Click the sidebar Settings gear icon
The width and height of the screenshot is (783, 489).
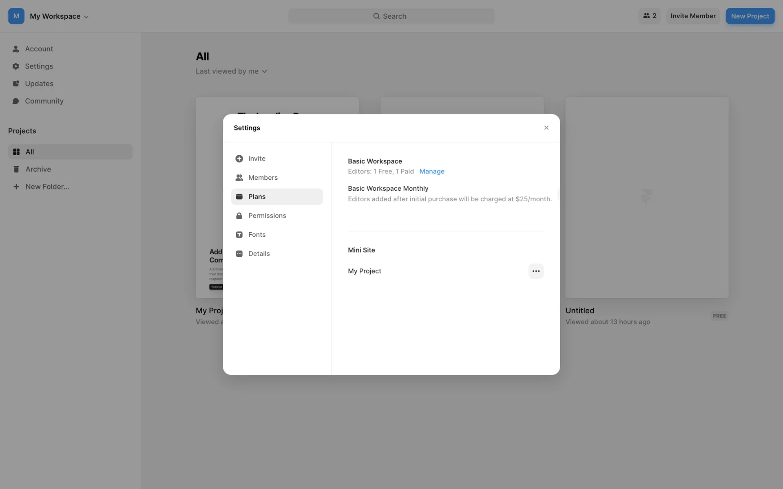16,66
